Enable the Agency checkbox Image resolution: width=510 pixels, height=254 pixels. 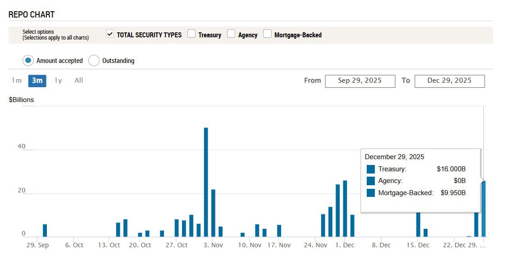(231, 34)
